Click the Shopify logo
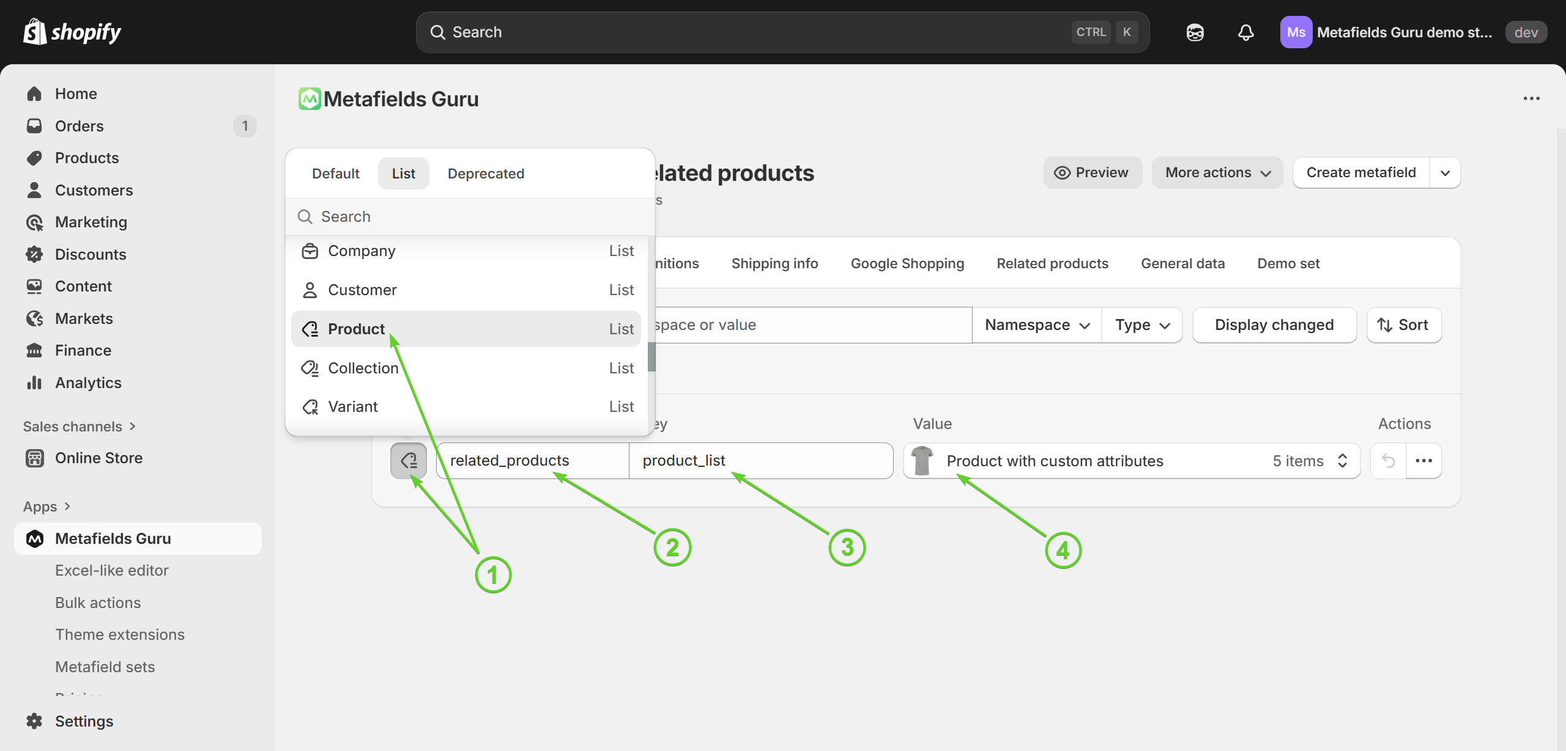 [x=72, y=32]
